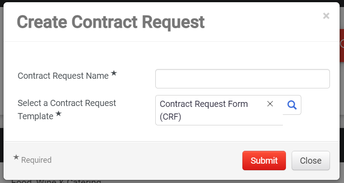Viewport: 344px width, 183px height.
Task: Submit the contract request
Action: 264,161
